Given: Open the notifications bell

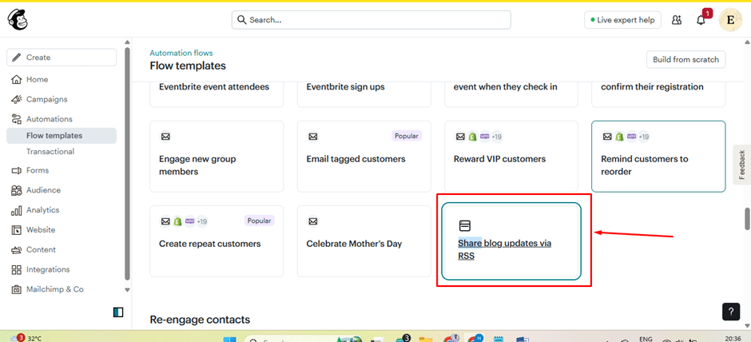Looking at the screenshot, I should [701, 20].
